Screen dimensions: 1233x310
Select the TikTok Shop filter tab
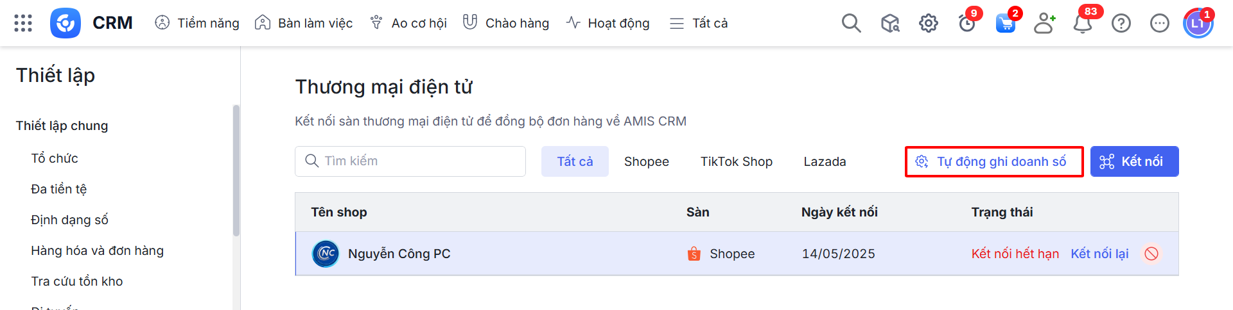click(736, 161)
